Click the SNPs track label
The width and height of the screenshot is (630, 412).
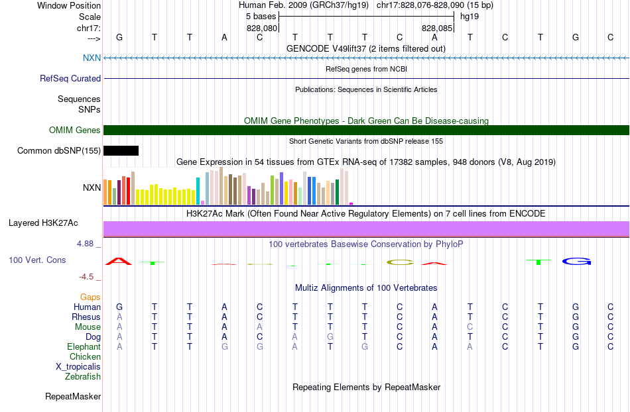pyautogui.click(x=90, y=109)
